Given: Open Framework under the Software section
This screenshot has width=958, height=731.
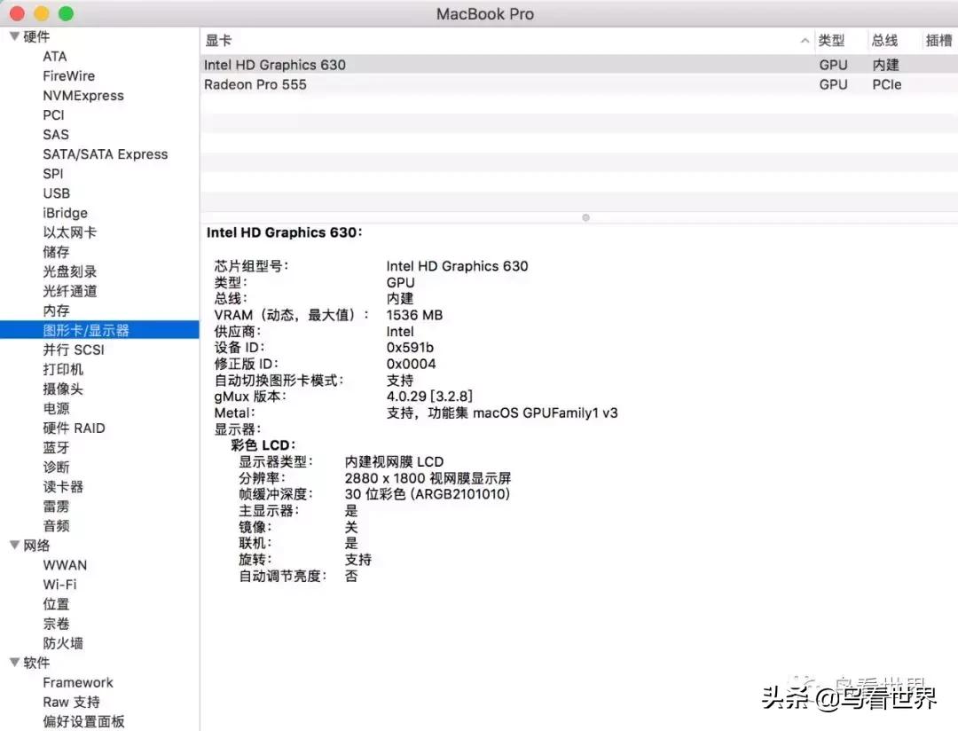Looking at the screenshot, I should click(78, 682).
